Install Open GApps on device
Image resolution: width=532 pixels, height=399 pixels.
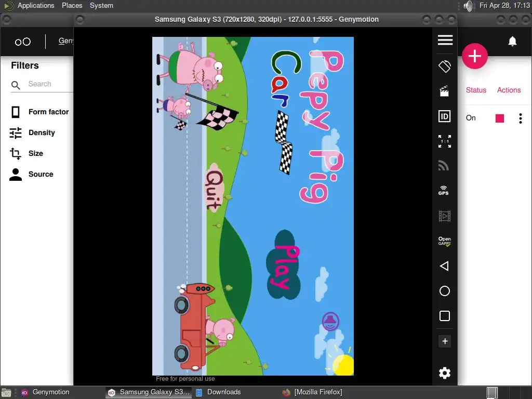(445, 241)
